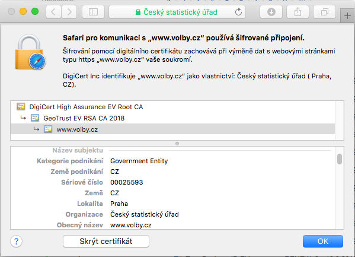Click the certificate details scrollbar thumb
The height and width of the screenshot is (257, 355).
(x=340, y=159)
